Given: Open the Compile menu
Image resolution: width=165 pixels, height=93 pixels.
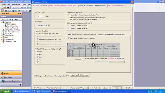Looking at the screenshot, I should [24, 5].
